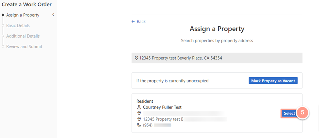Screen dimensions: 319x138
Task: Click the Assign a Property step bullet
Action: click(x=3, y=15)
